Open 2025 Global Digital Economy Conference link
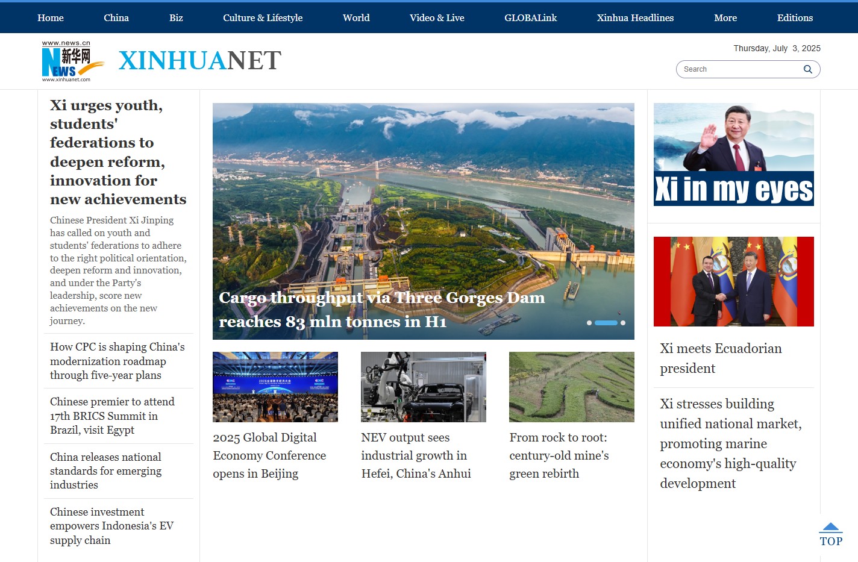 pyautogui.click(x=269, y=456)
